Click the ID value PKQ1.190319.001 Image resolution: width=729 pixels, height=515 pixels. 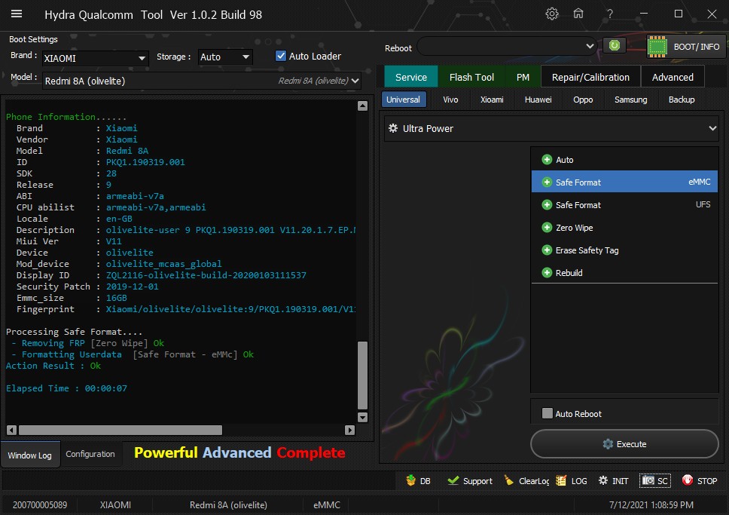(x=145, y=162)
